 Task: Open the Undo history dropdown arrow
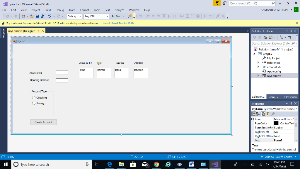(54, 16)
